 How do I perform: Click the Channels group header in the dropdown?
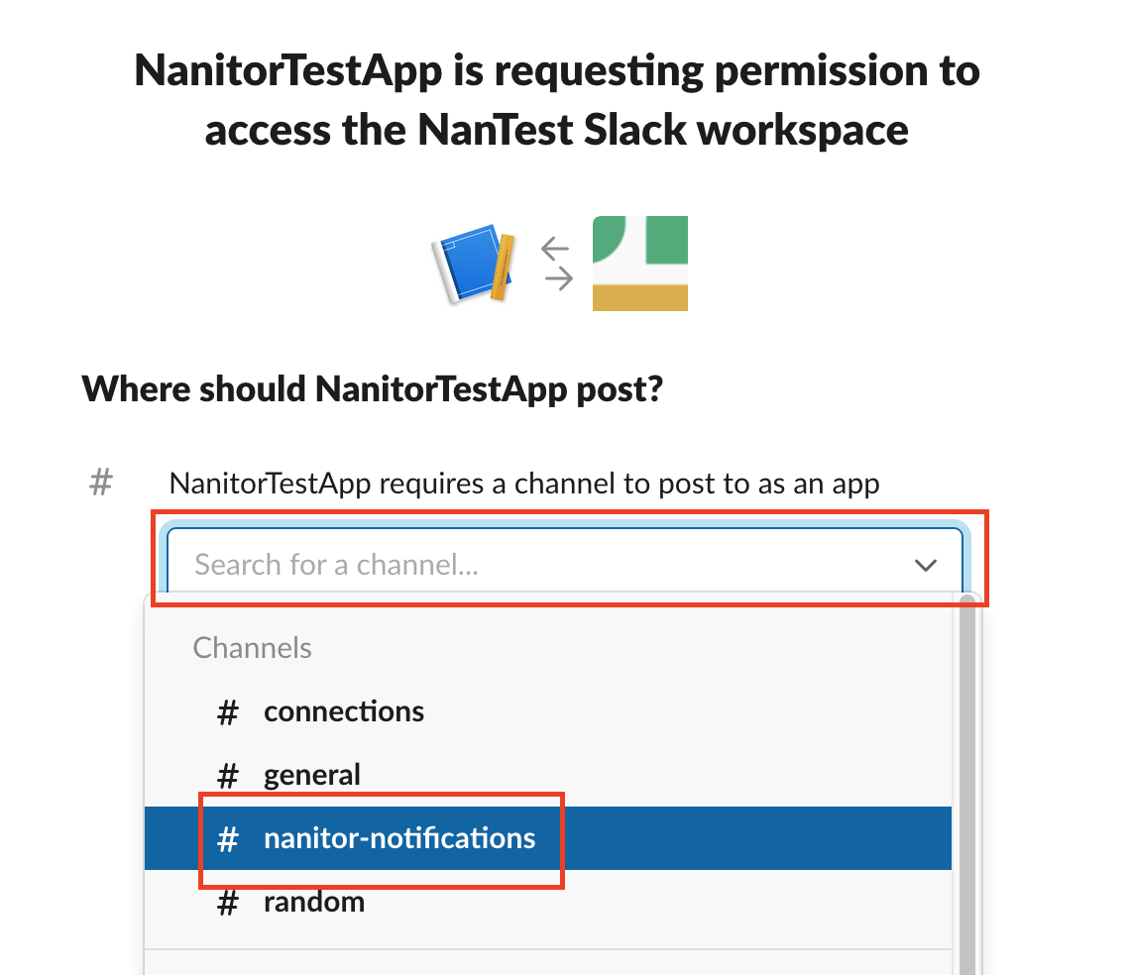(x=252, y=648)
